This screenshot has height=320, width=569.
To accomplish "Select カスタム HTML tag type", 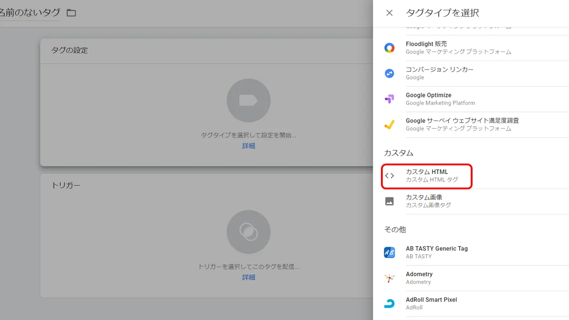I will click(x=471, y=176).
